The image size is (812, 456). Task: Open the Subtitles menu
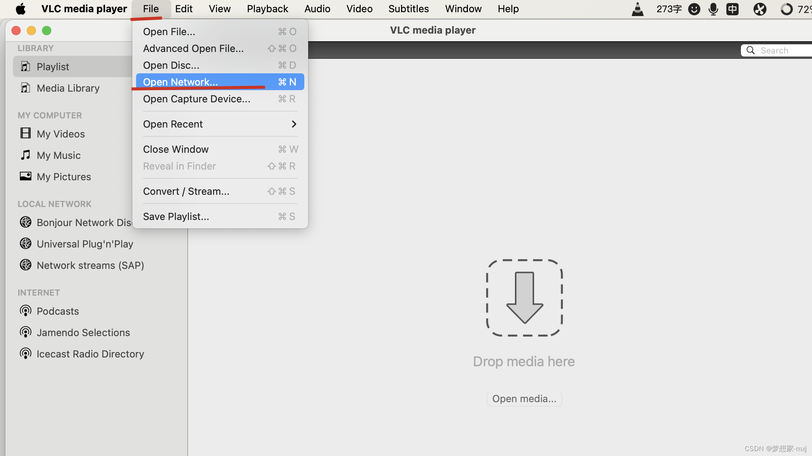click(409, 9)
